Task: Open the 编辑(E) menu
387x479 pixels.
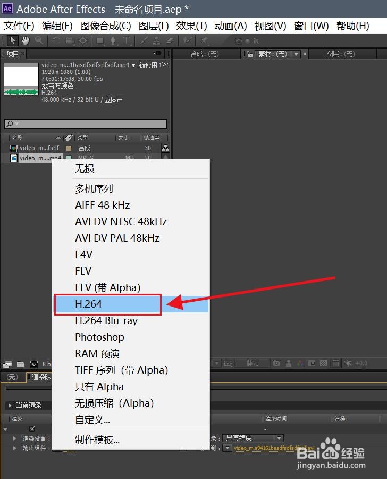Action: click(x=57, y=26)
